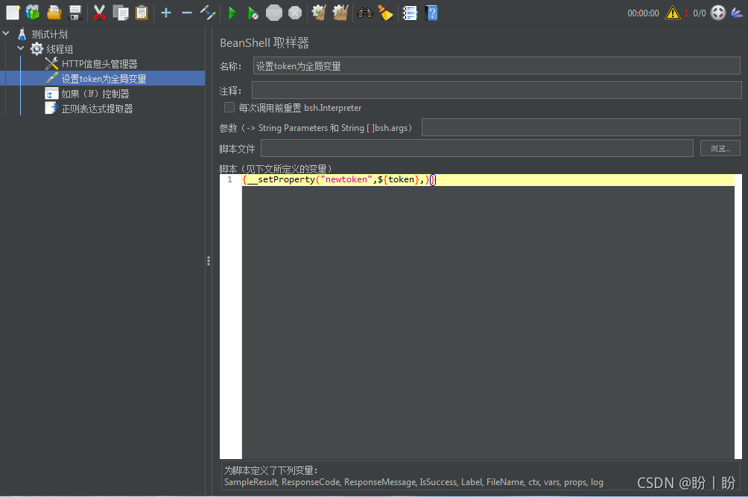The width and height of the screenshot is (748, 497).
Task: Collapse the 线程组 tree node
Action: [x=21, y=48]
